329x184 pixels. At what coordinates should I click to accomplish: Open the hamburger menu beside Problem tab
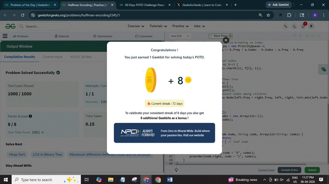(5, 36)
